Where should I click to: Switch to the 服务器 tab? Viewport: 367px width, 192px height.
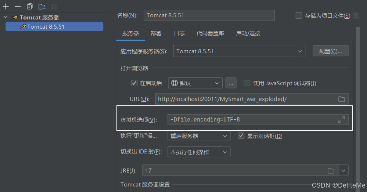point(130,33)
